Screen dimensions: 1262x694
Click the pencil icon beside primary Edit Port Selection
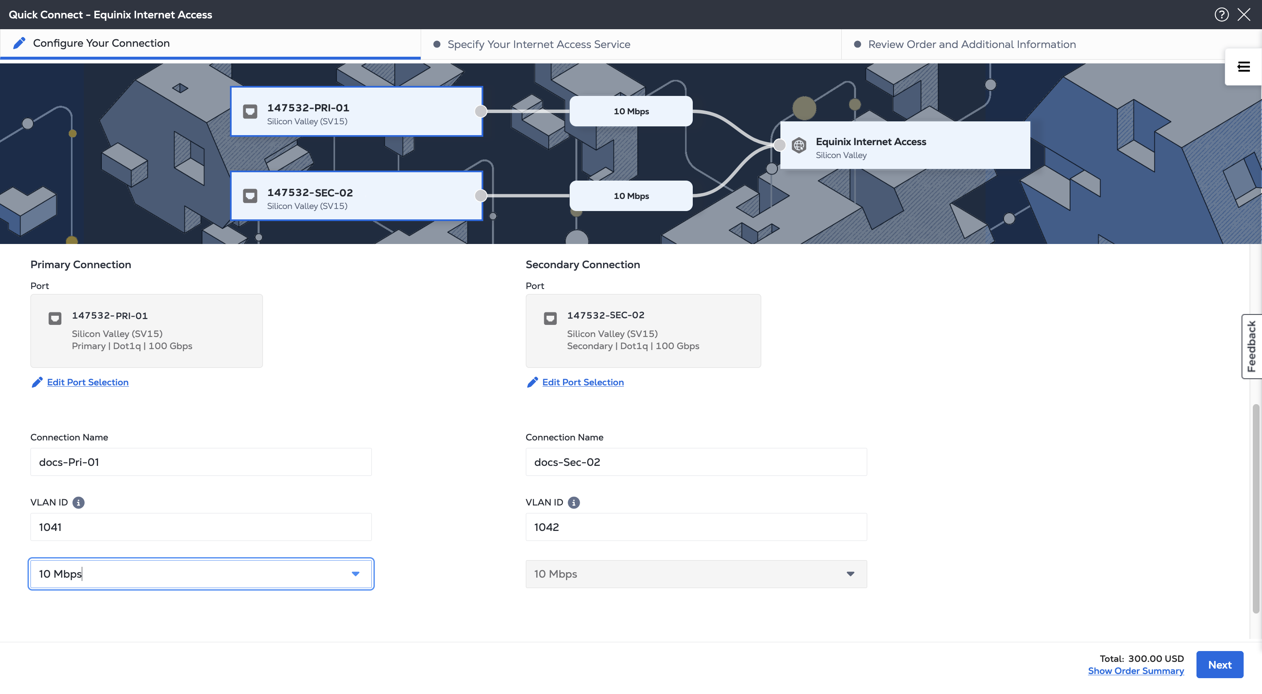[x=37, y=382]
